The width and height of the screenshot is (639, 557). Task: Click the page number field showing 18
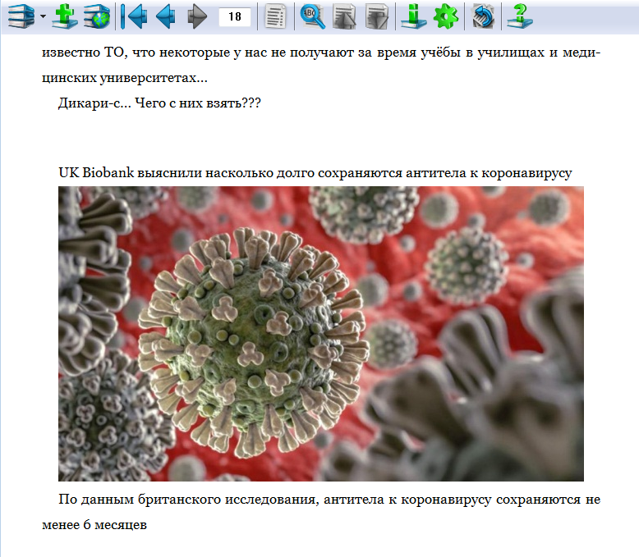pos(235,16)
